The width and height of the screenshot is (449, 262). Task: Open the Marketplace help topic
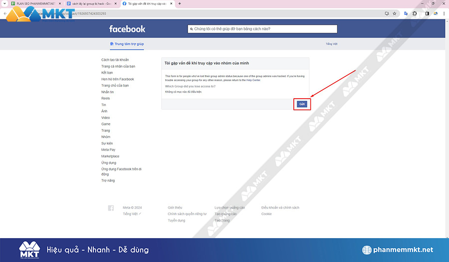[x=110, y=156]
